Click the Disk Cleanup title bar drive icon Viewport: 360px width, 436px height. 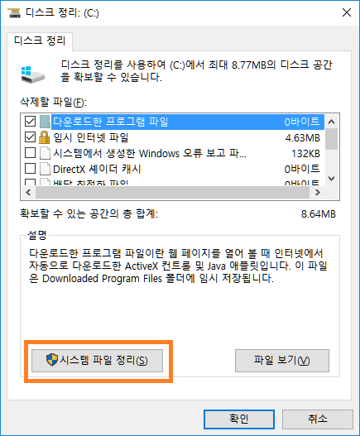[14, 12]
